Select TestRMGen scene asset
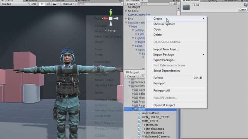Screen dimensions: 248x139 coord(150,125)
